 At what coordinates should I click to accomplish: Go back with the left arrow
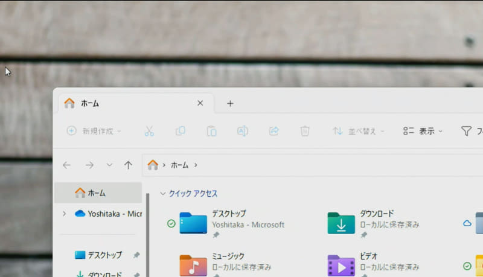coord(66,165)
